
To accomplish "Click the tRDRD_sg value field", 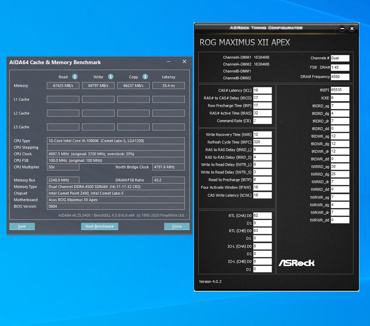I will point(340,106).
